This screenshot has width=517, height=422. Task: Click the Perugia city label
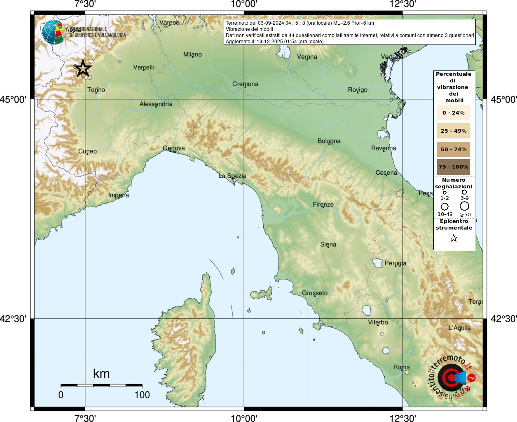point(395,263)
